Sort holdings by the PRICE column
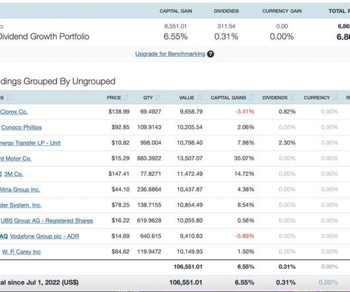 tap(118, 98)
